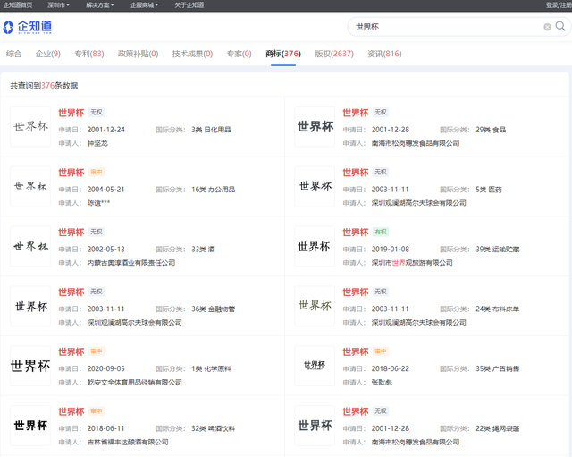This screenshot has width=572, height=457.
Task: Expand the 企服商城 menu
Action: (x=145, y=5)
